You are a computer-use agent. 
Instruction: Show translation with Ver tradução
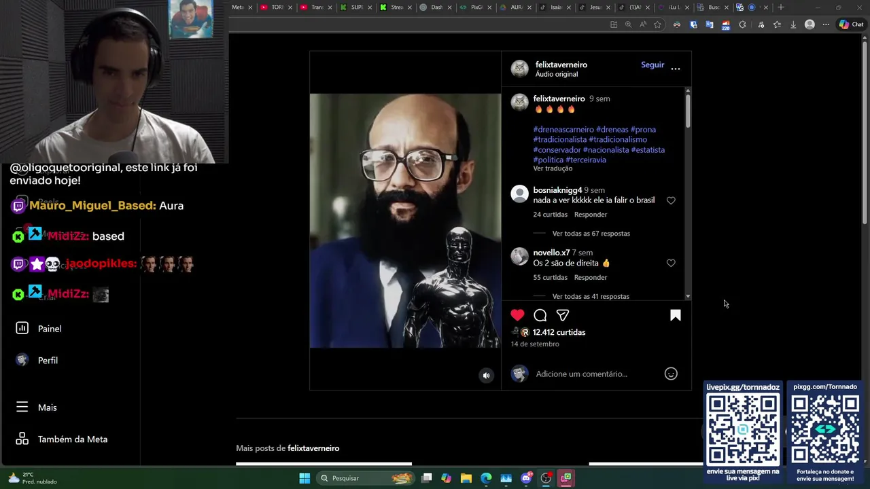[553, 168]
